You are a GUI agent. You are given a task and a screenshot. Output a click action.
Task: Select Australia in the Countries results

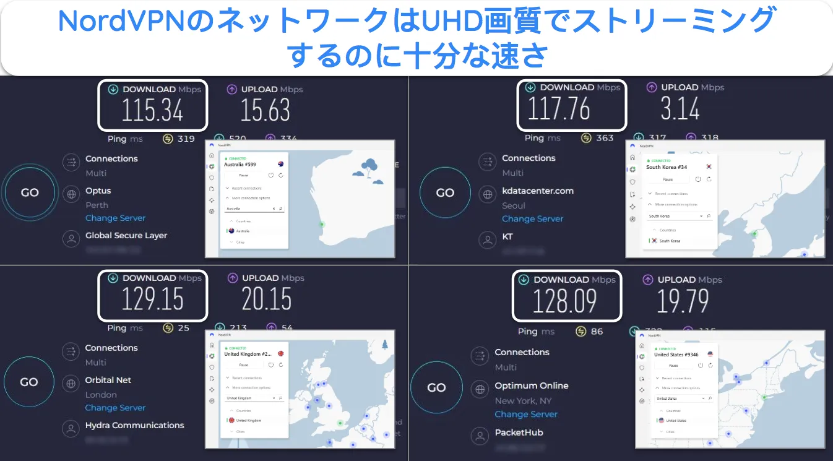tap(256, 231)
